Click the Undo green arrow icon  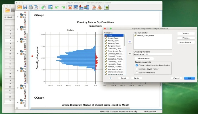pyautogui.click(x=57, y=7)
